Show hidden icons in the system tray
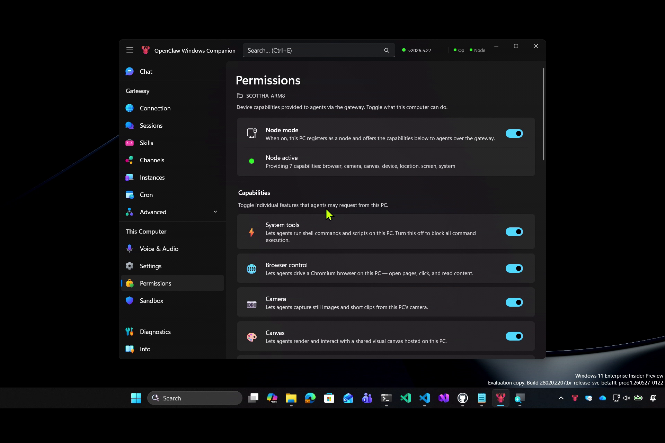Screen dimensions: 665x443 click(x=561, y=398)
